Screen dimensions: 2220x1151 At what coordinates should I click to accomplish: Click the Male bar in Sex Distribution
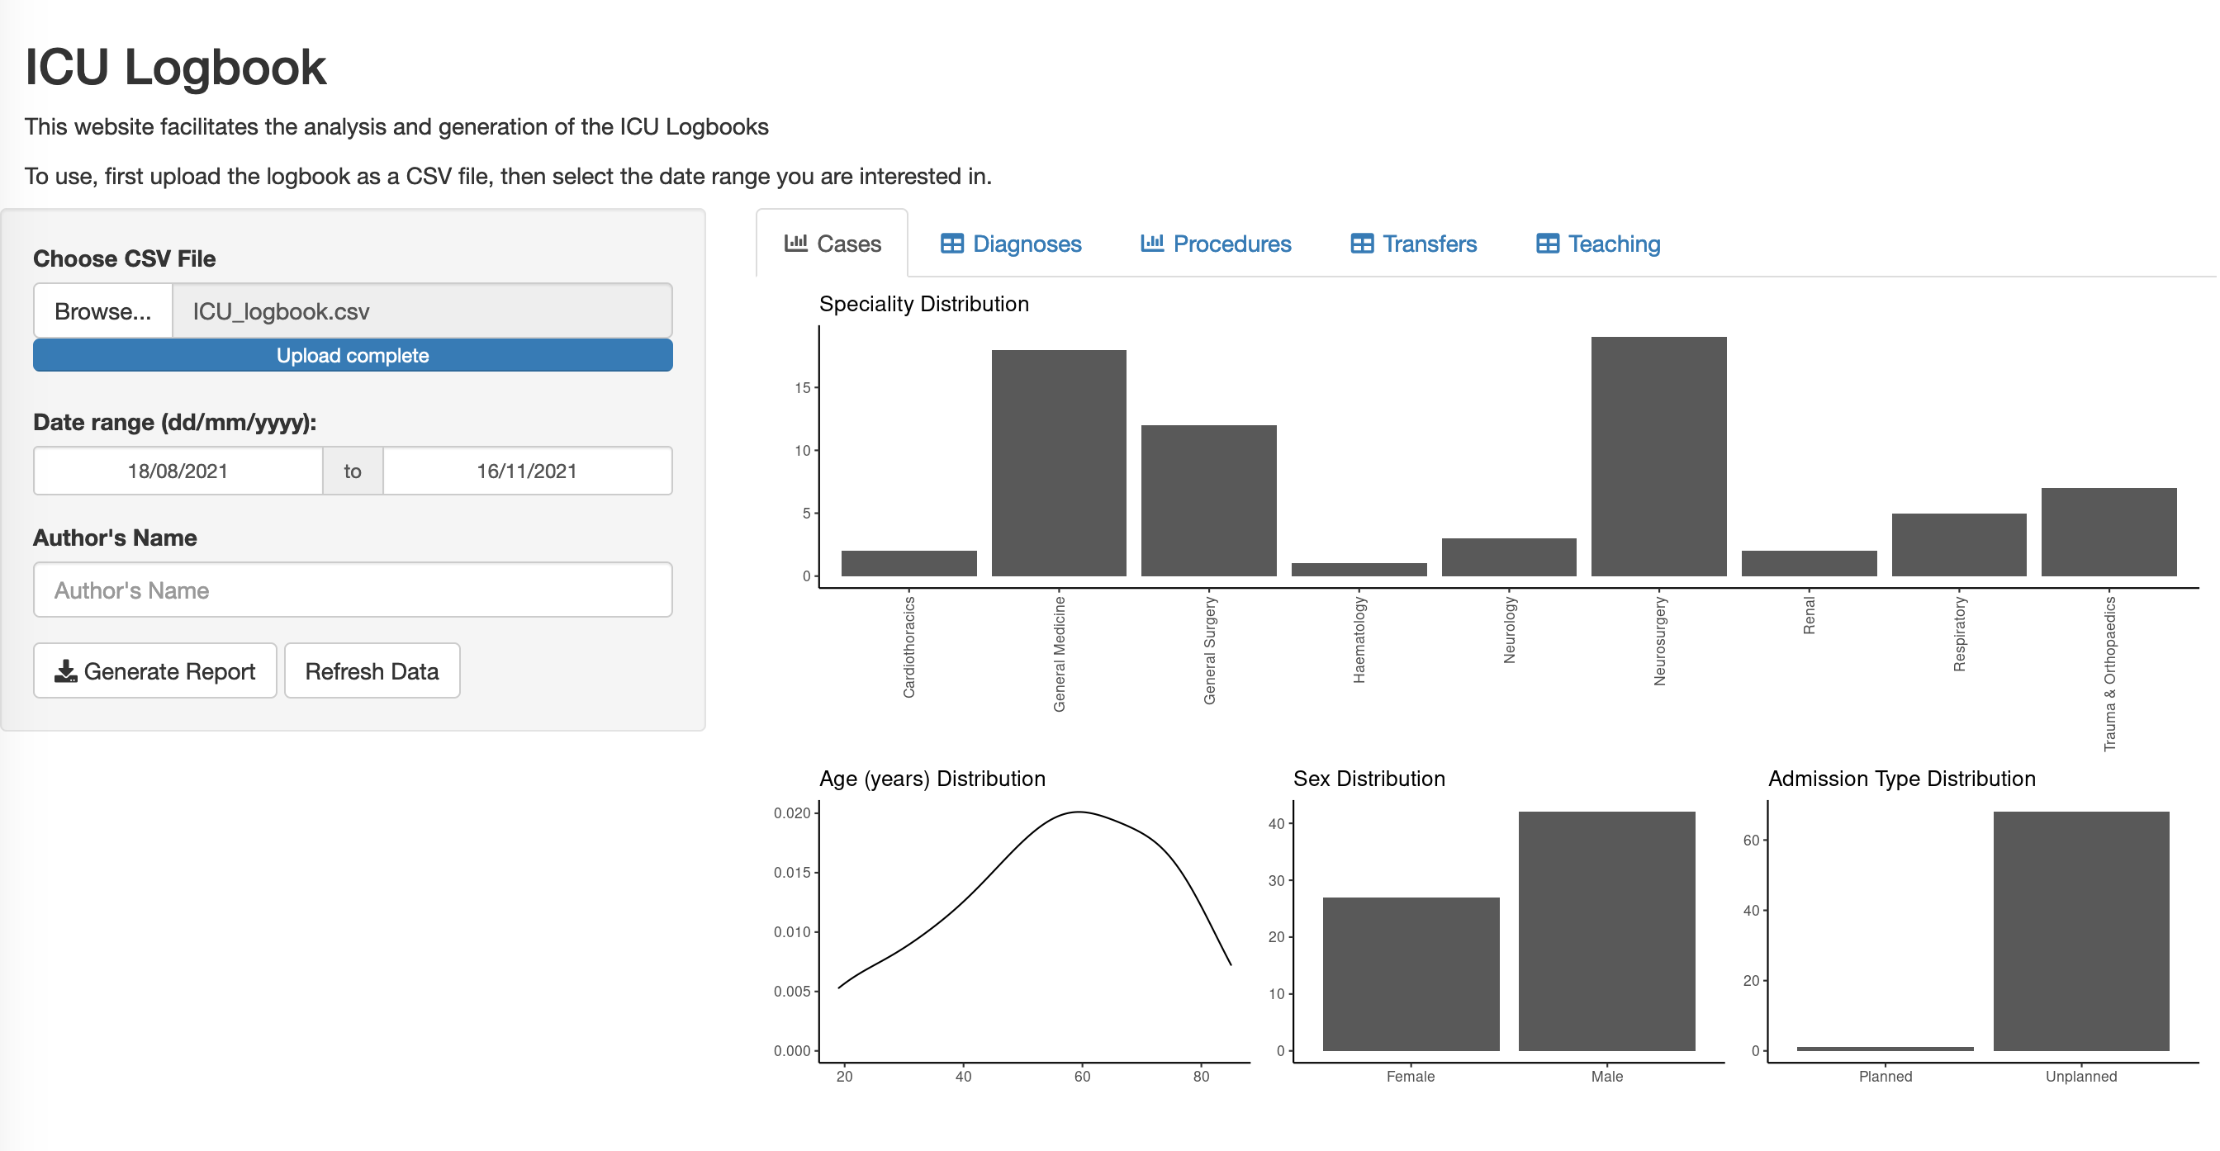pos(1606,931)
